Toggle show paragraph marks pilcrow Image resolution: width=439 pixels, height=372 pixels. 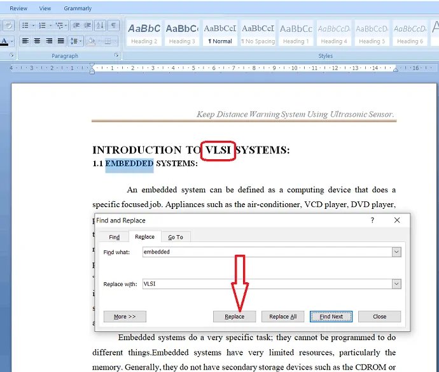click(113, 25)
